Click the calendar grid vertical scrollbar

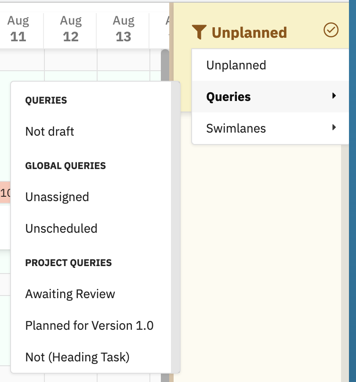(x=165, y=66)
